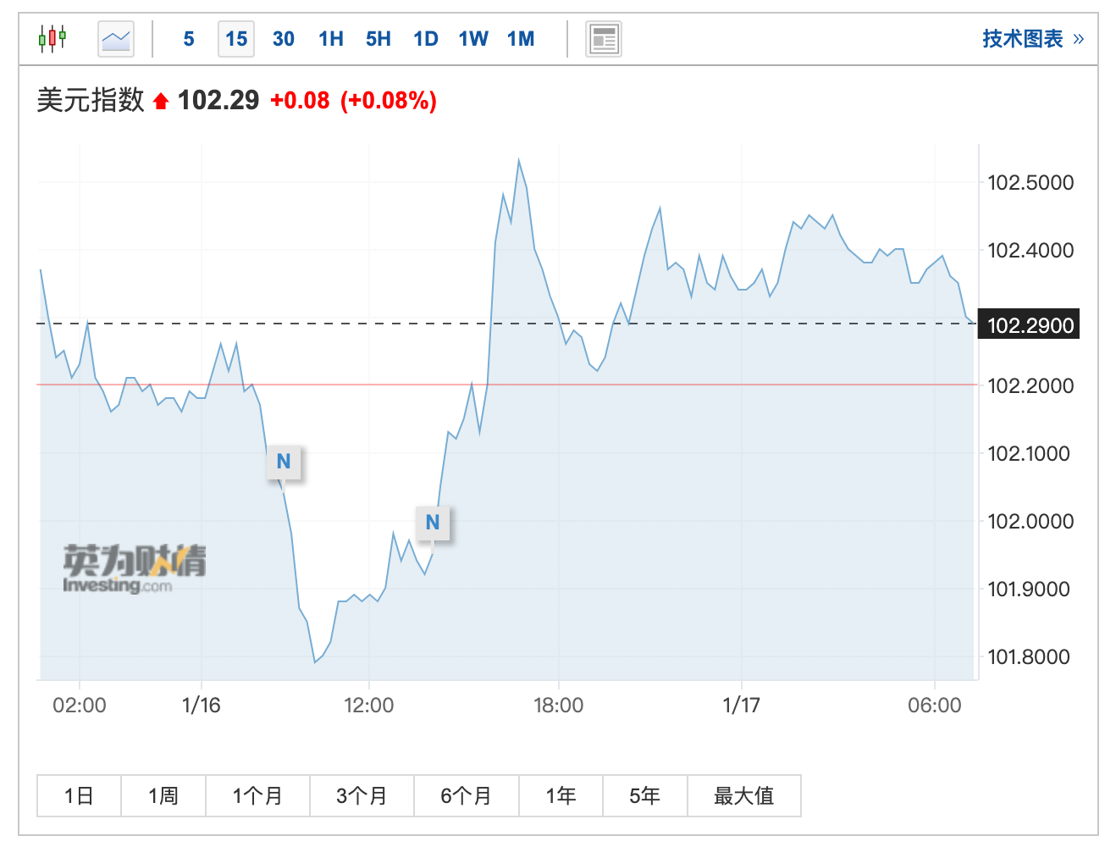Image resolution: width=1116 pixels, height=847 pixels.
Task: Click the second N news marker
Action: 433,523
